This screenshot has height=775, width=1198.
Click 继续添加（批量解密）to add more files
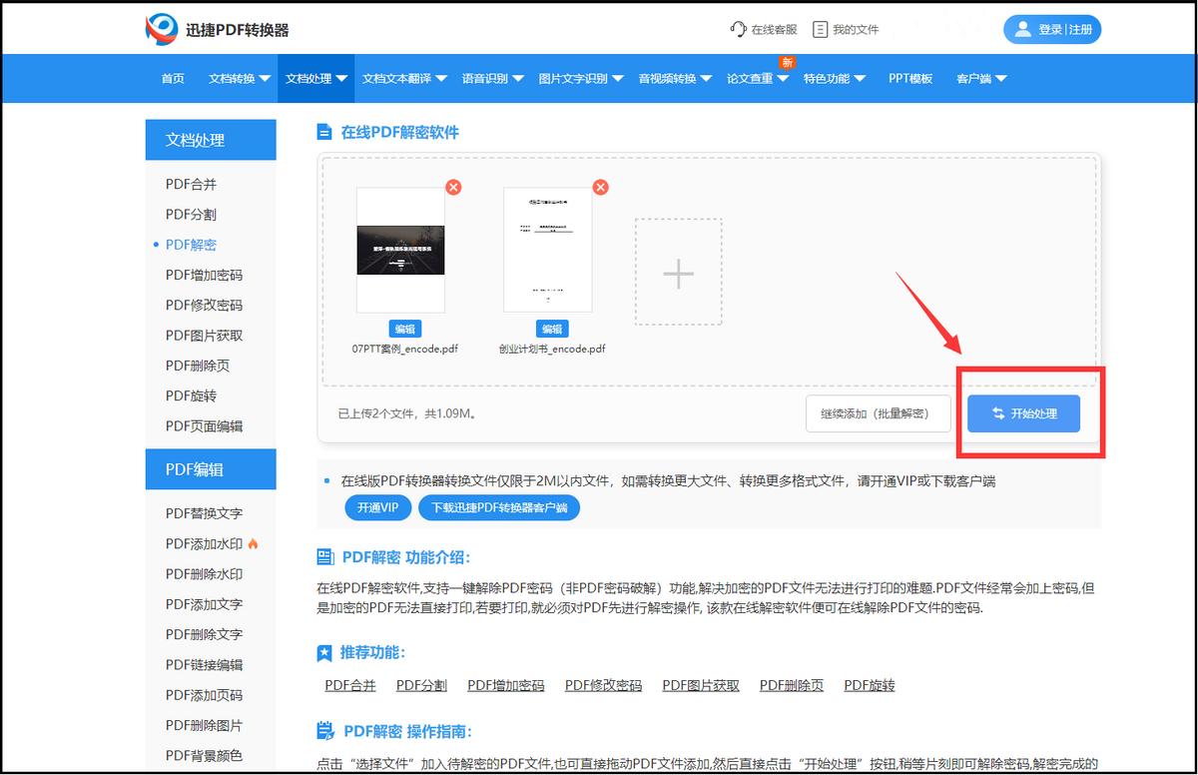[879, 413]
